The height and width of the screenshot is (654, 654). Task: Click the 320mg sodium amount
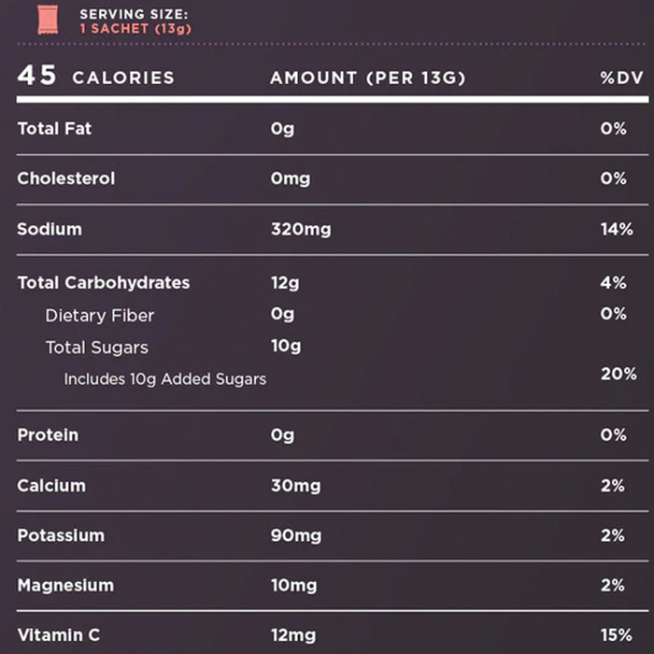pos(300,229)
